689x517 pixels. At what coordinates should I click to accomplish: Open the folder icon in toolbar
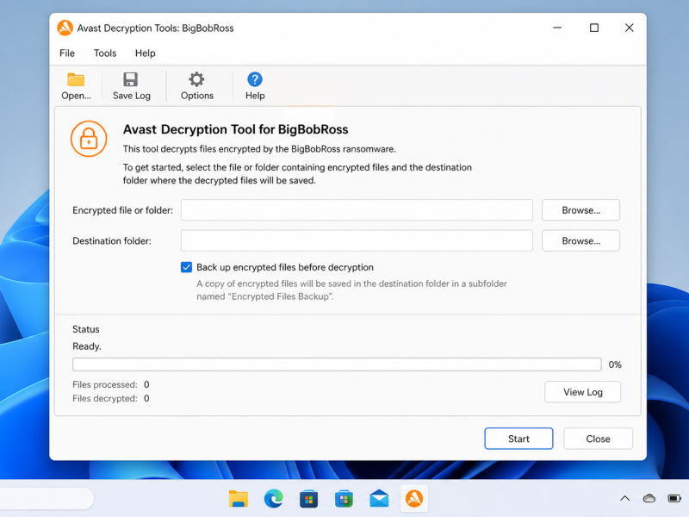[76, 80]
